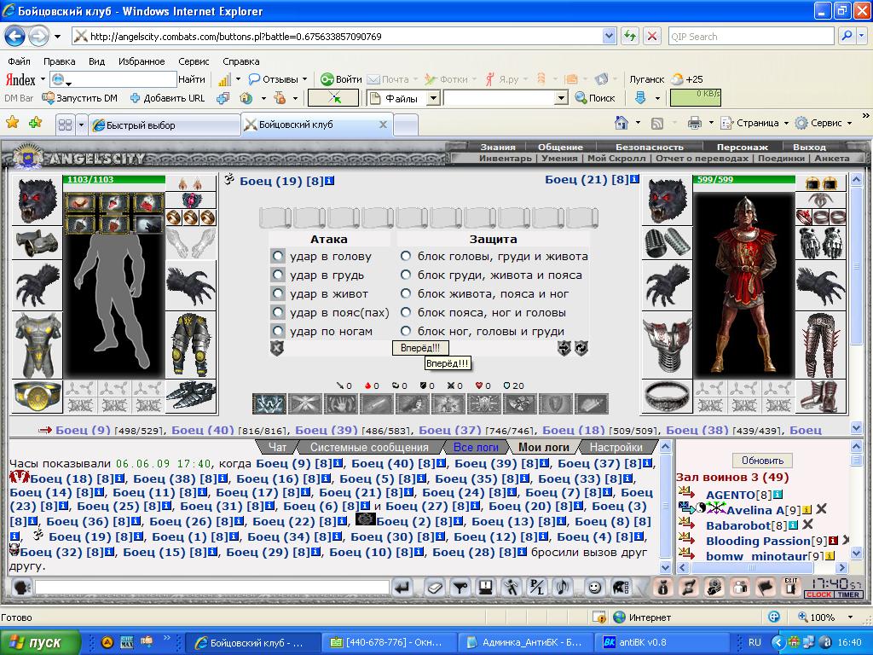Screen dimensions: 873x655
Task: Click the chat message input field
Action: point(211,587)
